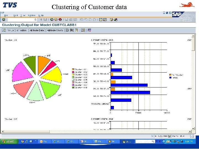Image resolution: width=199 pixels, height=149 pixels.
Task: Click the yellow Exit icon
Action: (x=56, y=20)
